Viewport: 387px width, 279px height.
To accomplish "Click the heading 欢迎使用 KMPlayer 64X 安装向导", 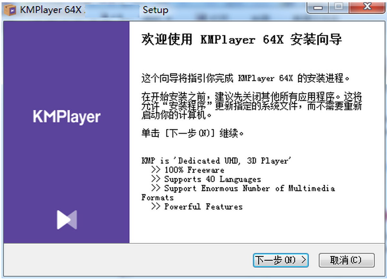I will coord(242,39).
